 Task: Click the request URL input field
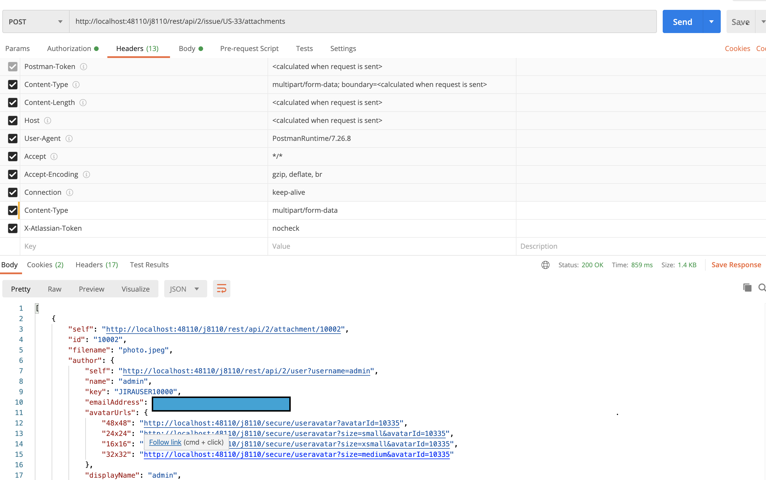coord(362,21)
